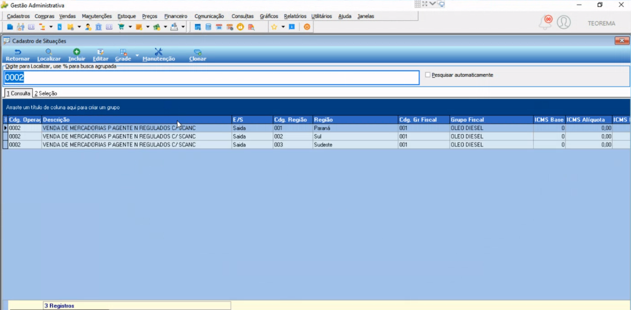This screenshot has width=631, height=310.
Task: Click the Editar toolbar button
Action: [x=100, y=55]
